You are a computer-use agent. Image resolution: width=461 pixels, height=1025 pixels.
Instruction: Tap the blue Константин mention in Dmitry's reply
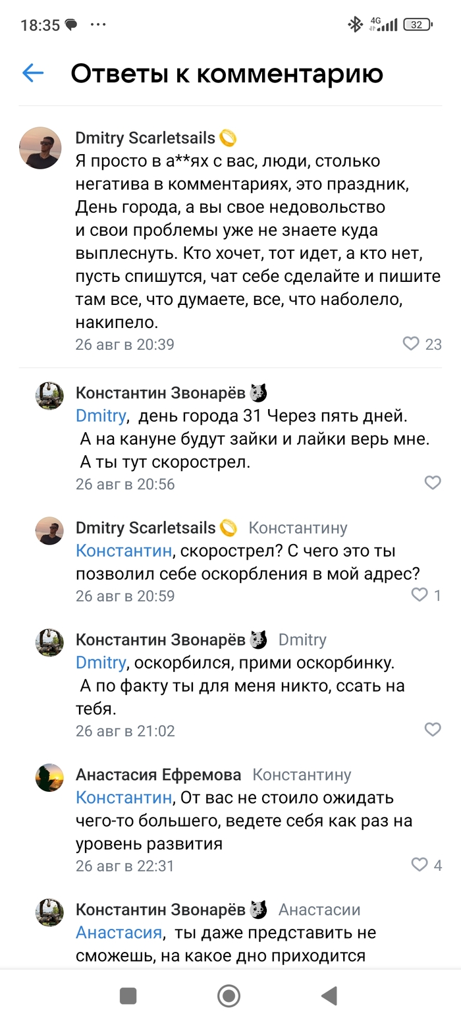coord(124,550)
